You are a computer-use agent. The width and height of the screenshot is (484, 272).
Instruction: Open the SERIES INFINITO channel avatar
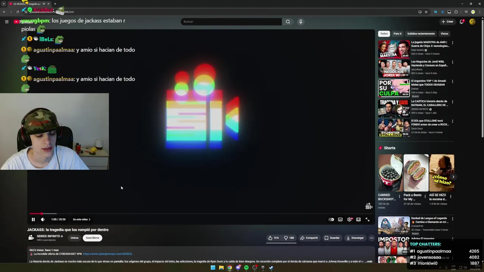(x=31, y=238)
